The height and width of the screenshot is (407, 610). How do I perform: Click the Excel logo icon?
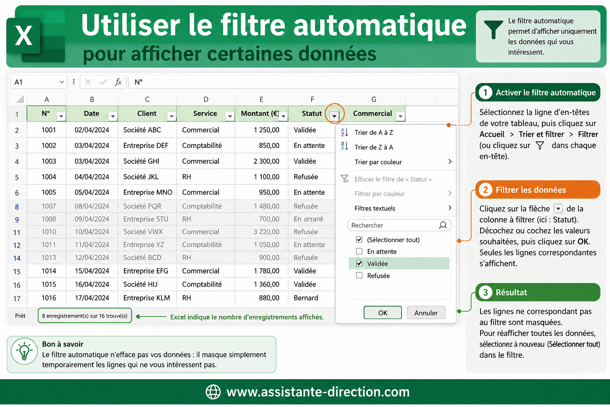pos(36,36)
